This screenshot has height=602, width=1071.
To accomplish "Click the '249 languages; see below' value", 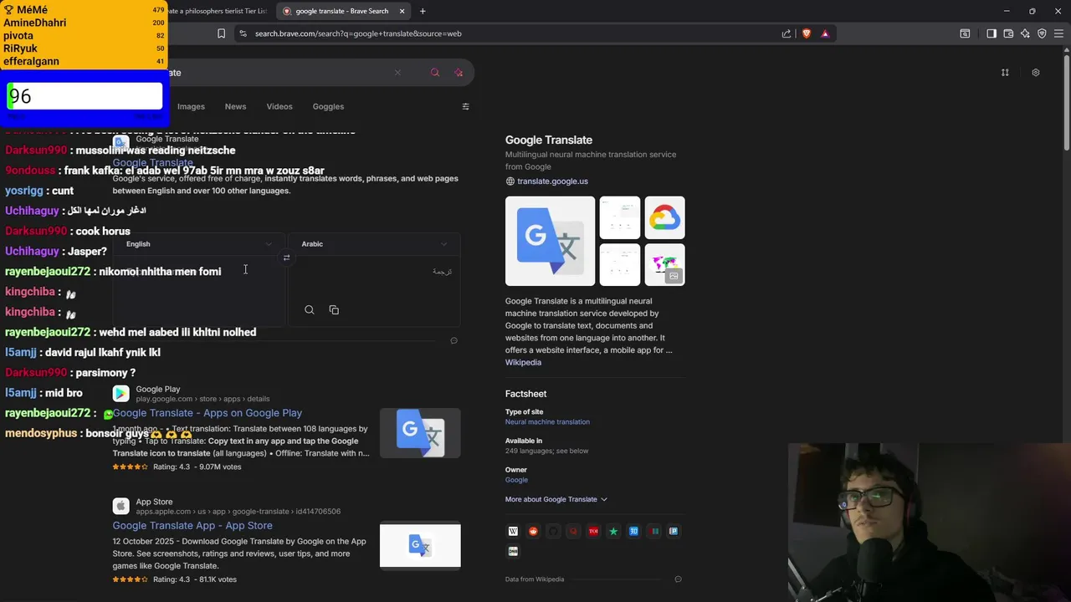I will coord(546,451).
